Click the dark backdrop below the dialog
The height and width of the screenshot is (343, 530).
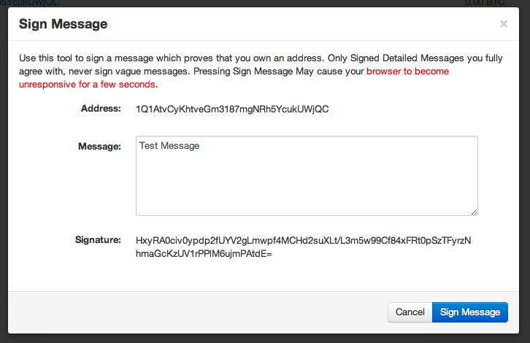tap(265, 339)
